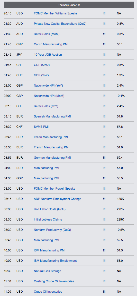Click 185K forecast value for ADP
The height and width of the screenshot is (296, 137).
pyautogui.click(x=121, y=199)
